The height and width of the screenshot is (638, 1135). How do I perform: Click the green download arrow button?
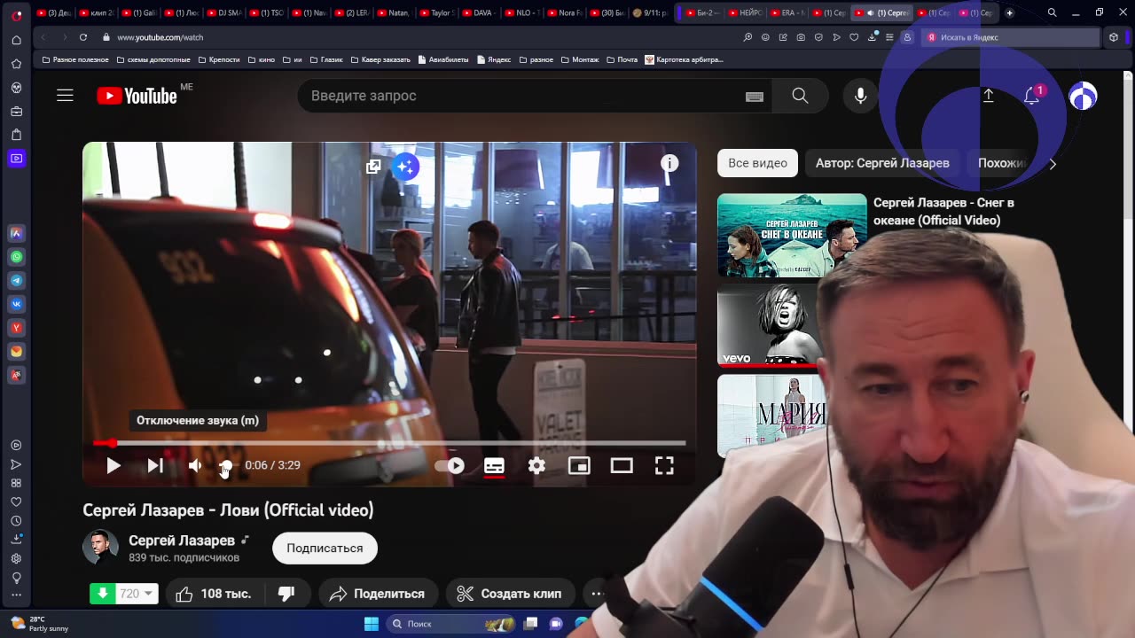(x=103, y=594)
